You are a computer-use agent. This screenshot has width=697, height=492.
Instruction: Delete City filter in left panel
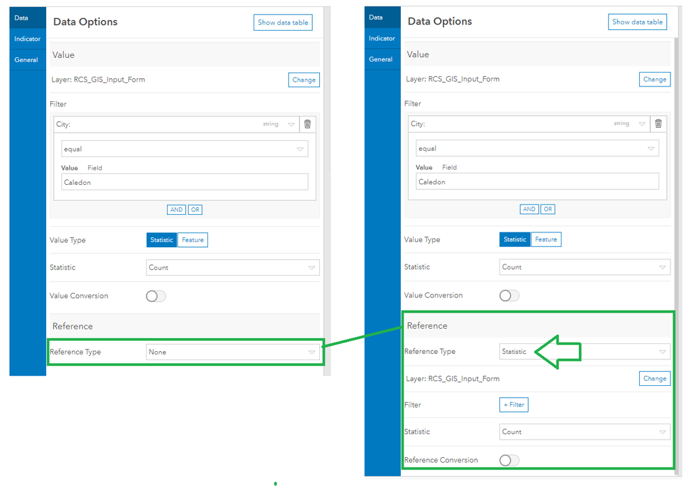click(307, 124)
